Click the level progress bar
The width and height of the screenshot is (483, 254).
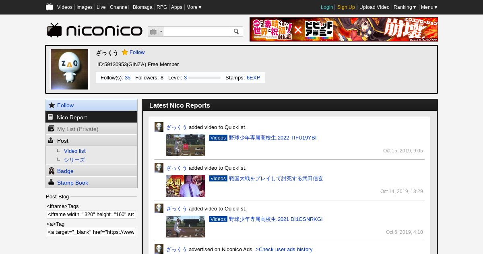pos(204,78)
